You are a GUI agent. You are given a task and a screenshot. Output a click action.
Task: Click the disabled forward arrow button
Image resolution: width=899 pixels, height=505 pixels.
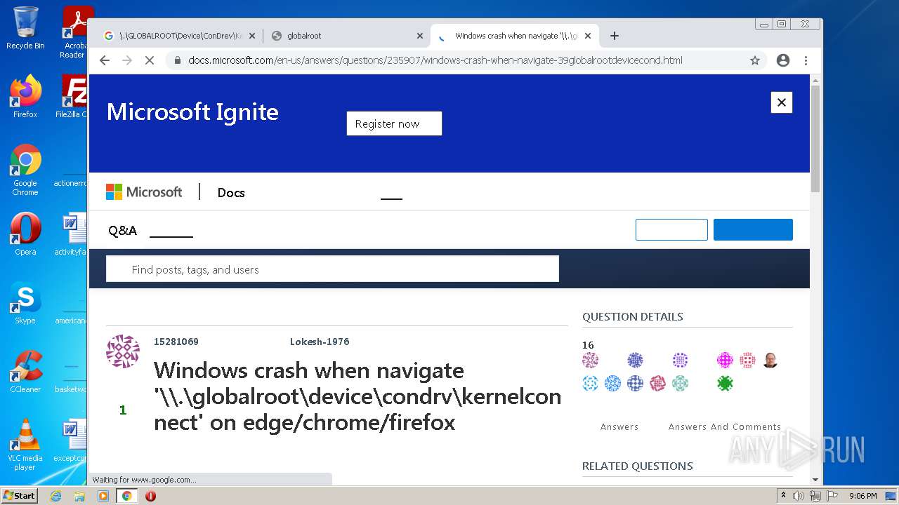pyautogui.click(x=127, y=60)
